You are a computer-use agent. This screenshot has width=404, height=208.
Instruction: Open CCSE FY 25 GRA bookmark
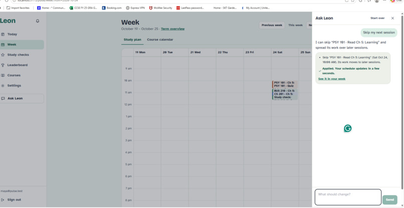(x=84, y=8)
